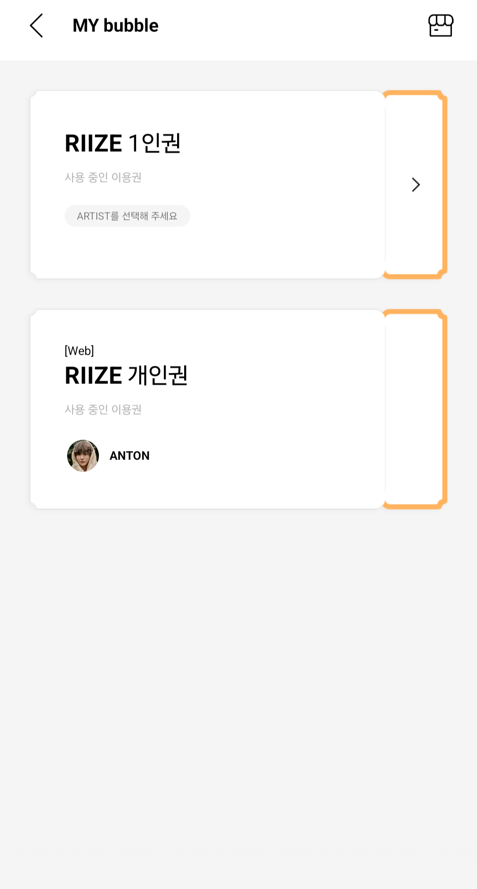This screenshot has width=477, height=889.
Task: Tap orange ticket stub of RIIZE 개인권
Action: pyautogui.click(x=415, y=409)
